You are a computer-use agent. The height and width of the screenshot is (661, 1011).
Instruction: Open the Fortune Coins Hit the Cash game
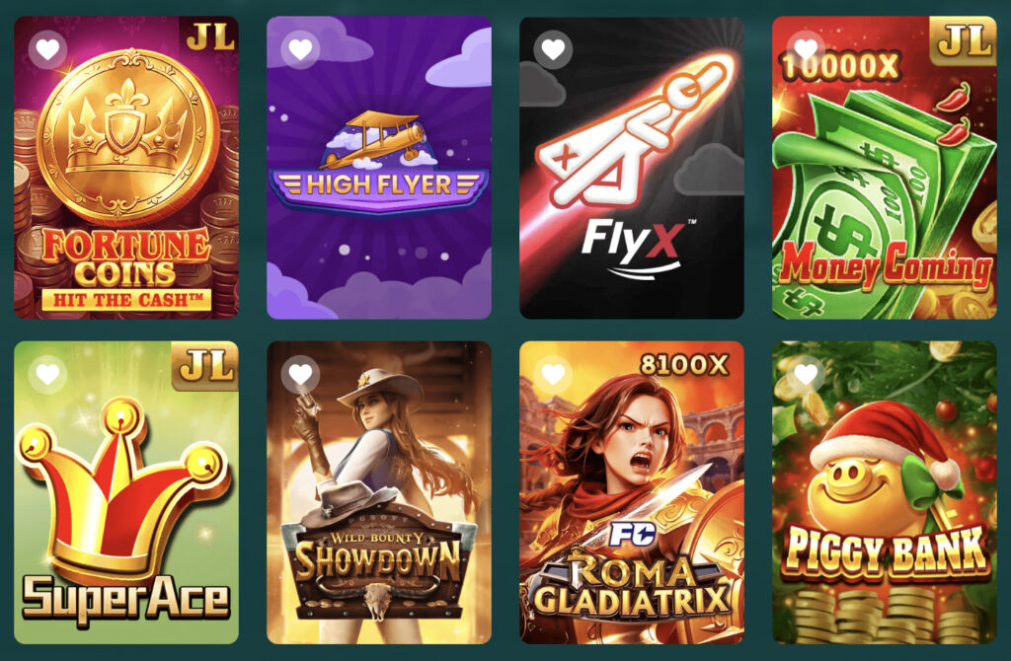[x=126, y=168]
